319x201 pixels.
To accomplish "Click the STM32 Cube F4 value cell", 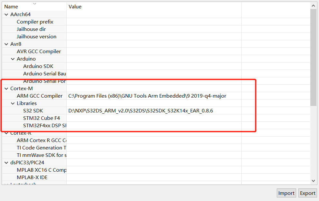I will [x=154, y=118].
